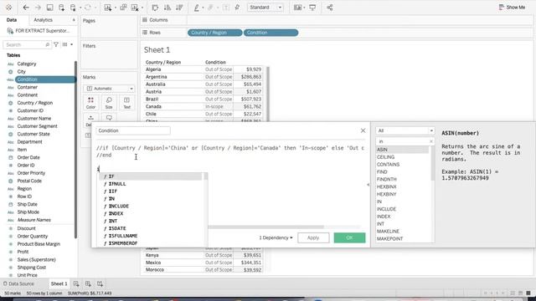Click the FOR EXTRACT Superstore data source
The image size is (536, 301).
coord(39,31)
